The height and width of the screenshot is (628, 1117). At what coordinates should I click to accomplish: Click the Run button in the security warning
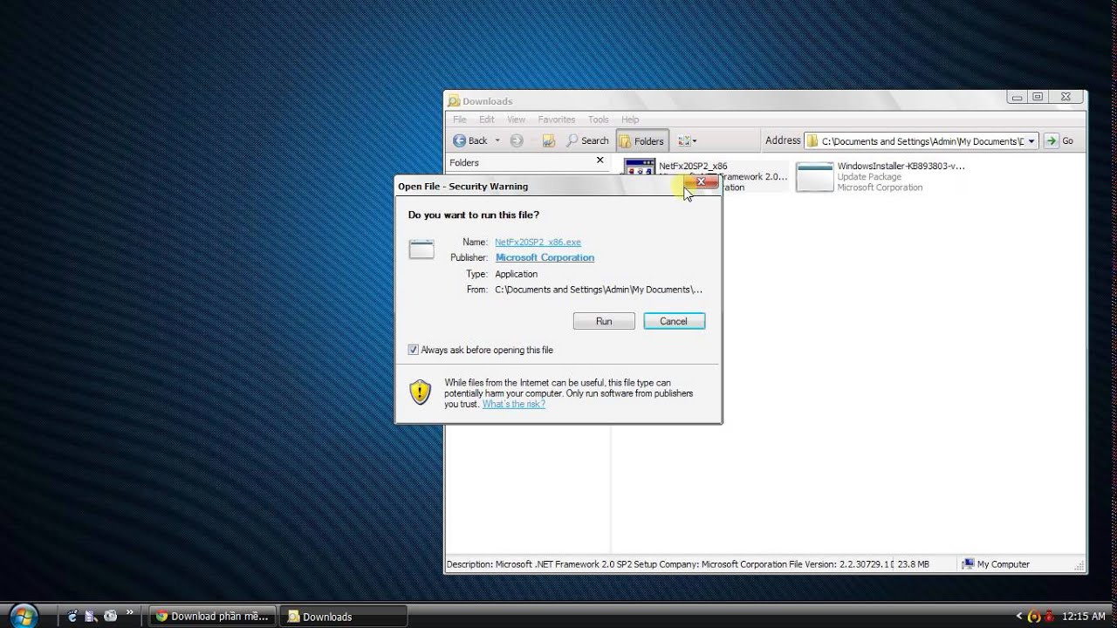pos(604,321)
